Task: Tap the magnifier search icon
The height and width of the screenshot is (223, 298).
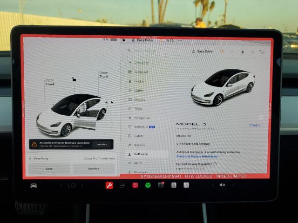Action: click(129, 51)
